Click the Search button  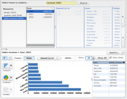pyautogui.click(x=83, y=3)
